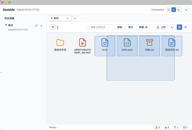The width and height of the screenshot is (192, 130).
Task: Switch to list view layout
Action: (185, 27)
